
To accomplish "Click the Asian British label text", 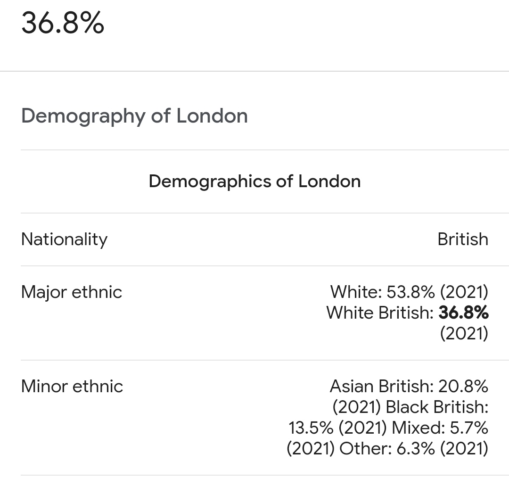I will tap(381, 386).
